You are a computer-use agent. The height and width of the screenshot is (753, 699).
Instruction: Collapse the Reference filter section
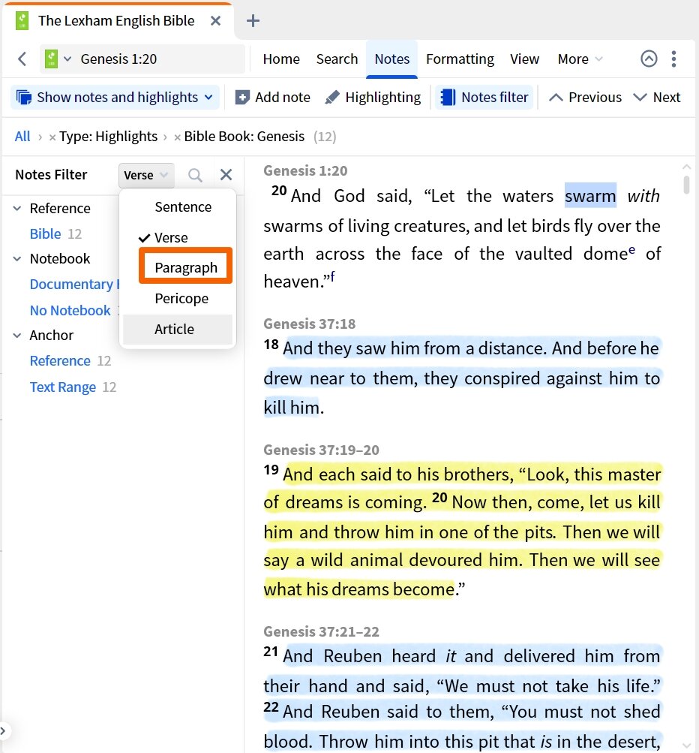[x=16, y=209]
